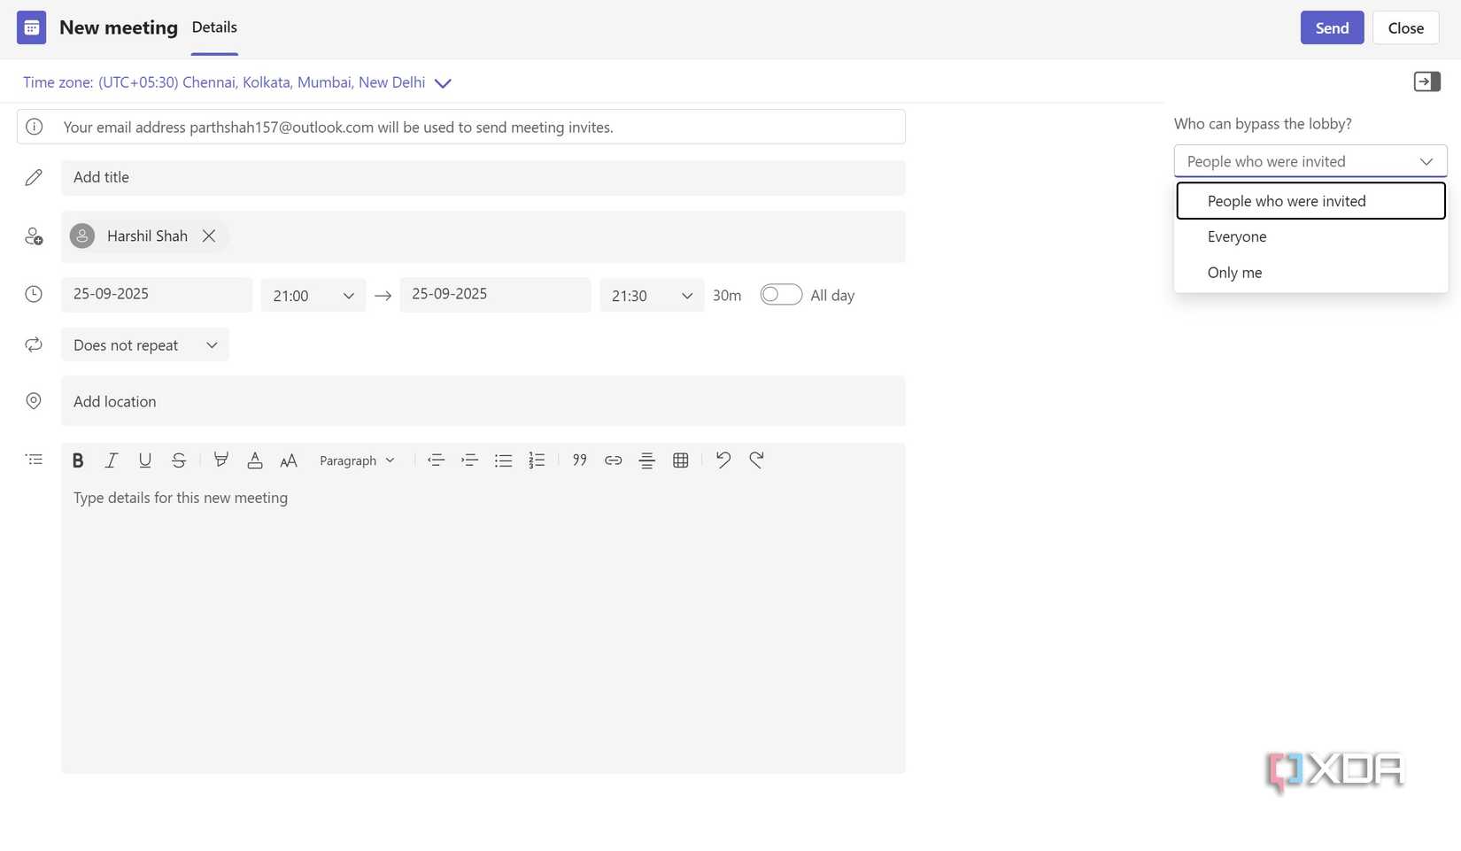This screenshot has height=851, width=1461.
Task: Apply strikethrough formatting to text
Action: coord(179,460)
